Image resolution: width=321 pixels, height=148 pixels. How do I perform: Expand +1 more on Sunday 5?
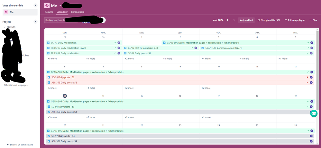pos(283,59)
